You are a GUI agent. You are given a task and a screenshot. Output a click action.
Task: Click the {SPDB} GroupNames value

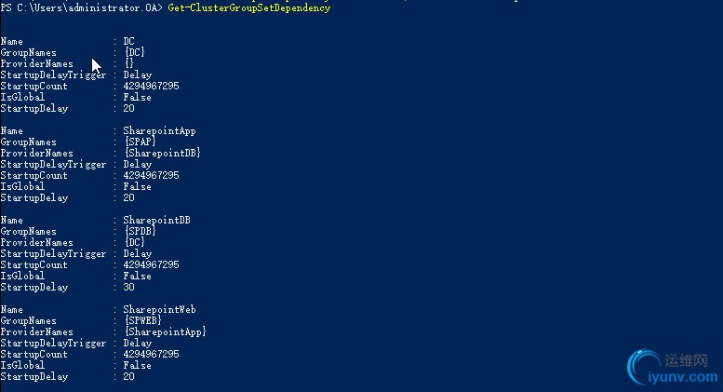pos(141,232)
